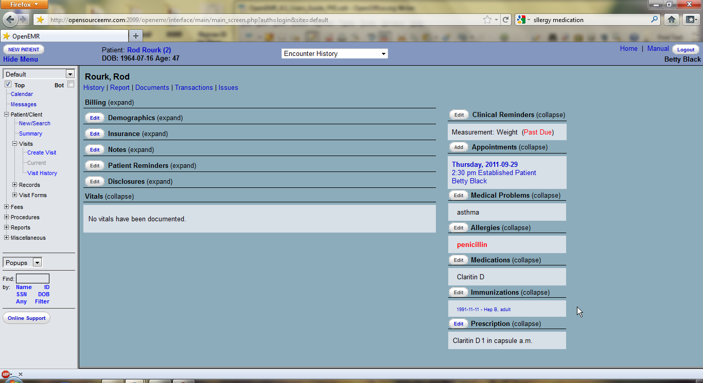Open the Default menu dropdown in the sidebar
Viewport: 703px width, 383px height.
click(x=70, y=74)
